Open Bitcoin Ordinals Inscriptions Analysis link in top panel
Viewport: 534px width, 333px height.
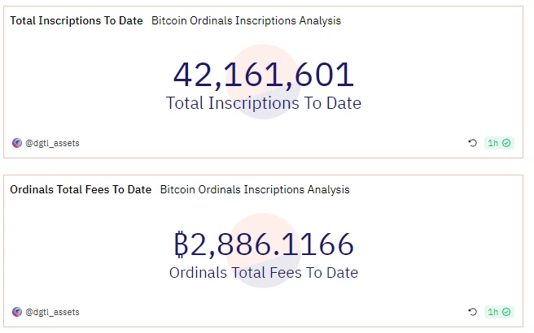246,20
